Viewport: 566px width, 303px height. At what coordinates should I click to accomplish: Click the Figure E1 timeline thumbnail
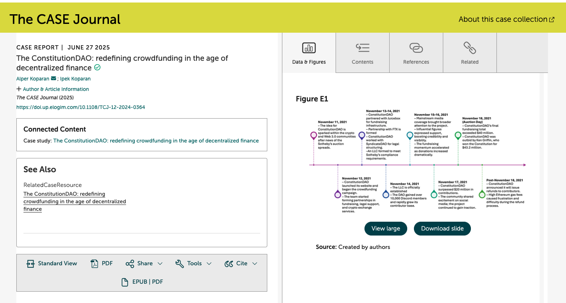pos(417,161)
